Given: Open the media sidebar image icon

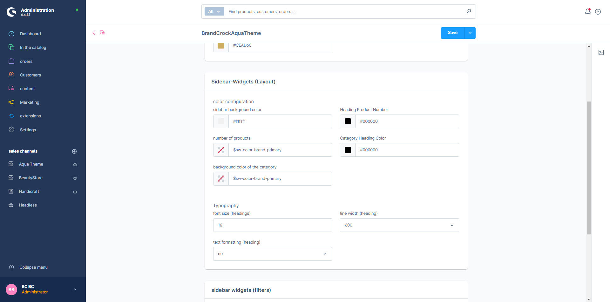Looking at the screenshot, I should [601, 52].
